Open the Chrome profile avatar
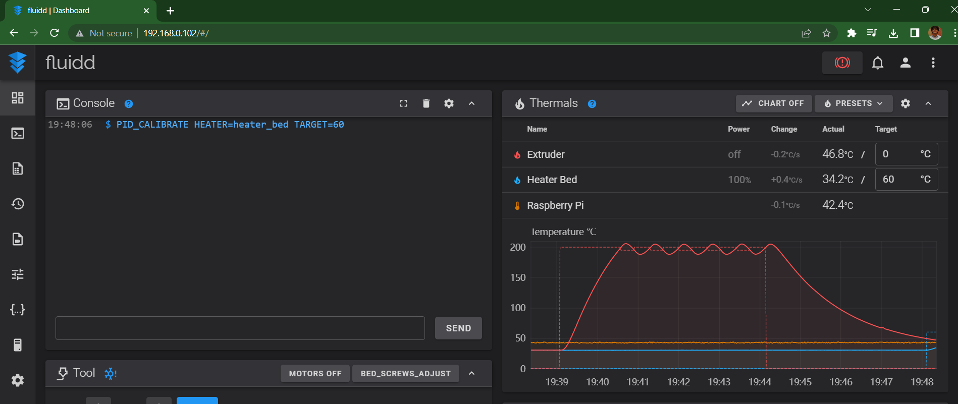This screenshot has height=404, width=958. click(935, 33)
